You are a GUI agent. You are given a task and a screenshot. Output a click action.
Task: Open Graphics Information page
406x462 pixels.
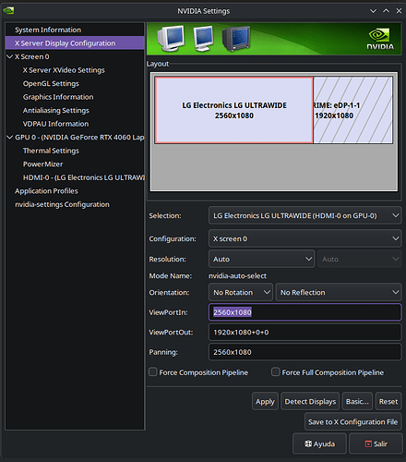[58, 97]
